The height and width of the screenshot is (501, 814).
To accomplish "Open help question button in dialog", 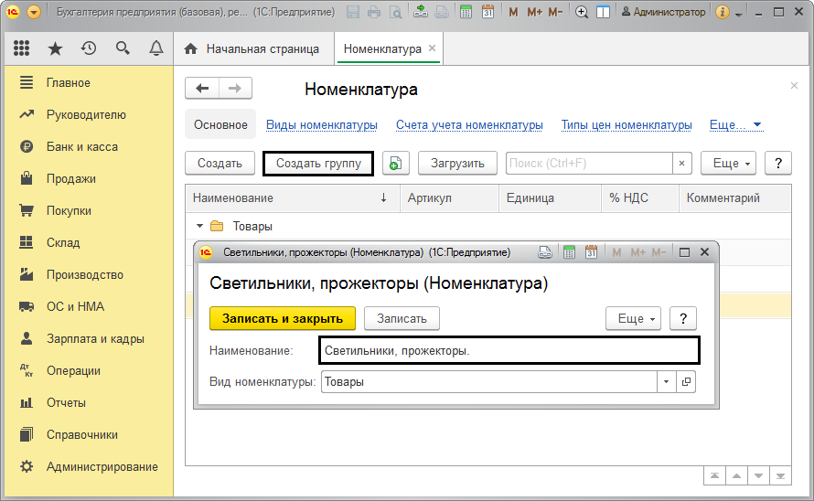I will pos(682,318).
